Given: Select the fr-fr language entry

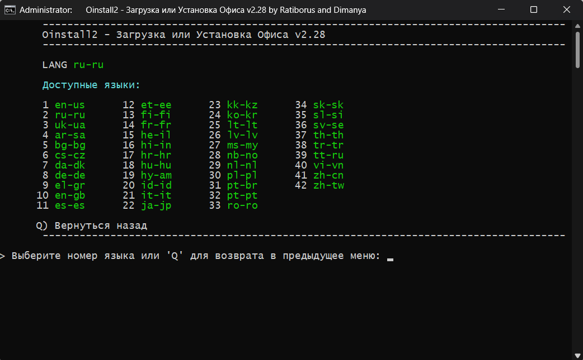Looking at the screenshot, I should 156,125.
